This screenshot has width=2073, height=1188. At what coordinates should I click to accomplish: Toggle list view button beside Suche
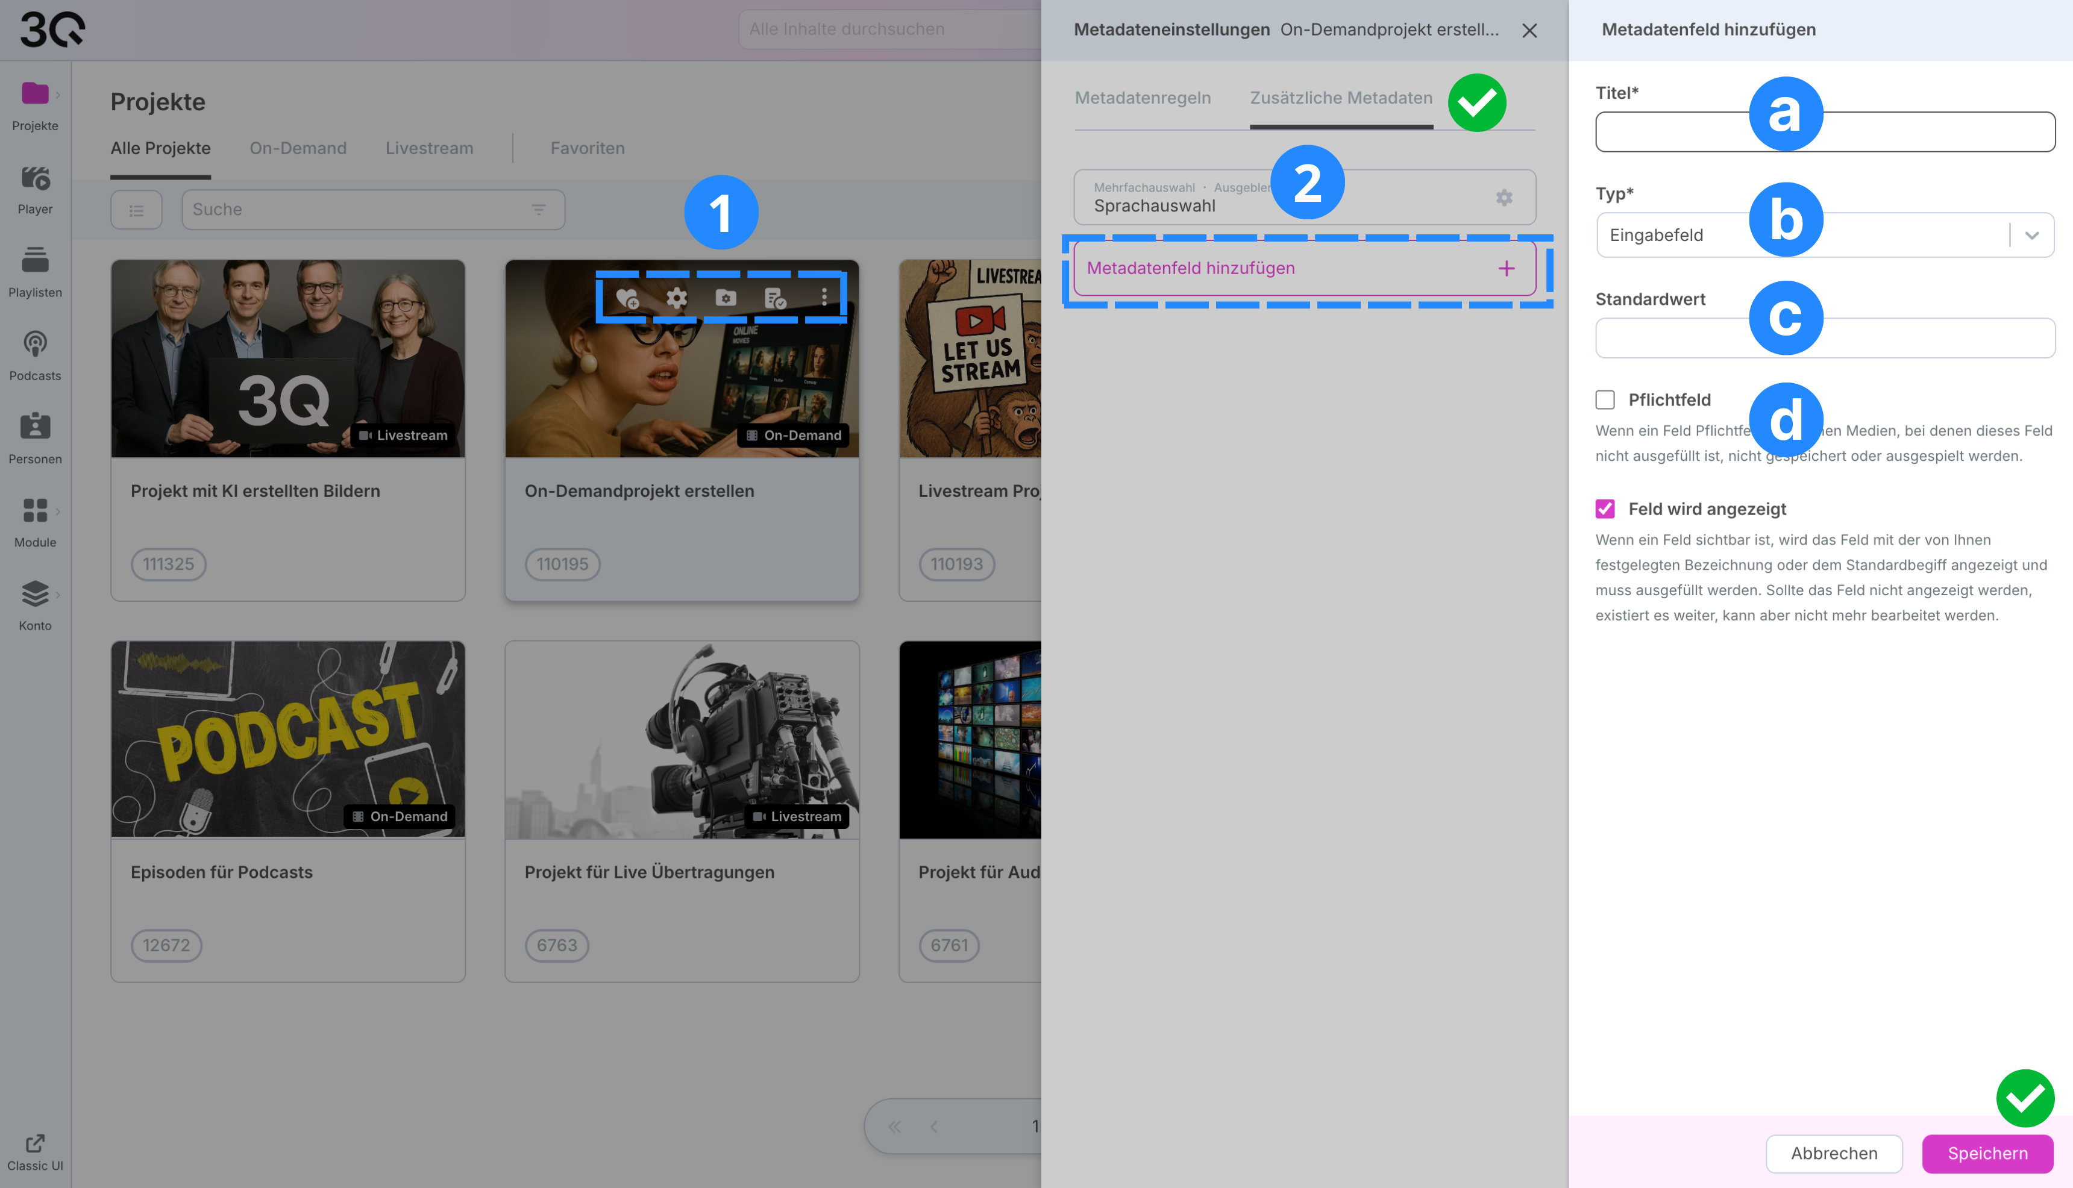tap(136, 210)
